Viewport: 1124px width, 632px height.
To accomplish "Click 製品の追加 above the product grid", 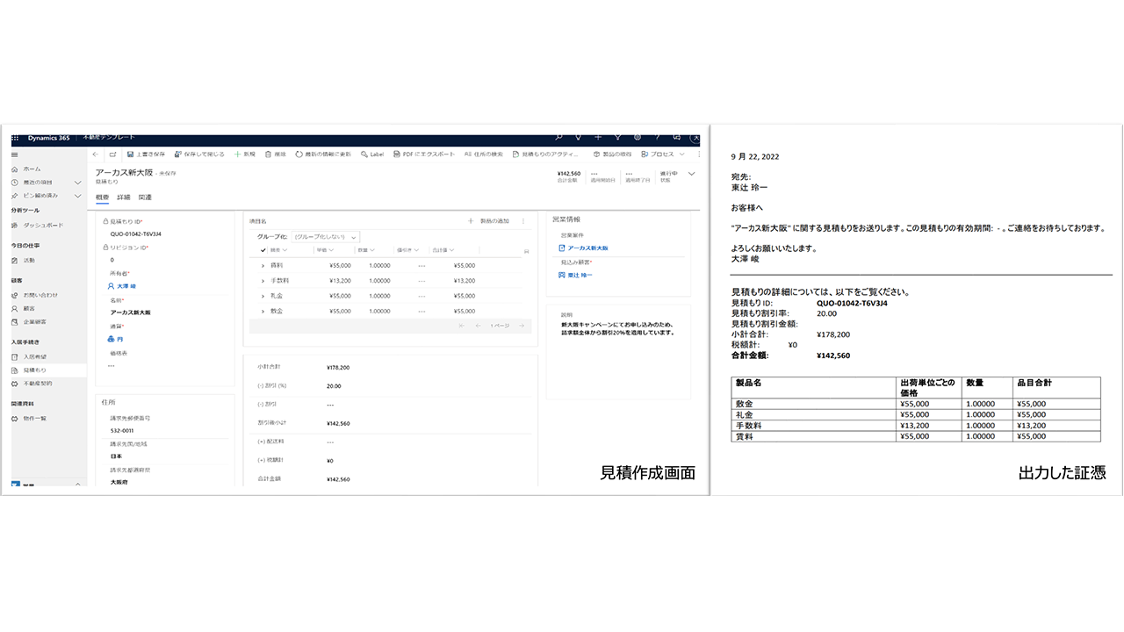I will click(488, 221).
